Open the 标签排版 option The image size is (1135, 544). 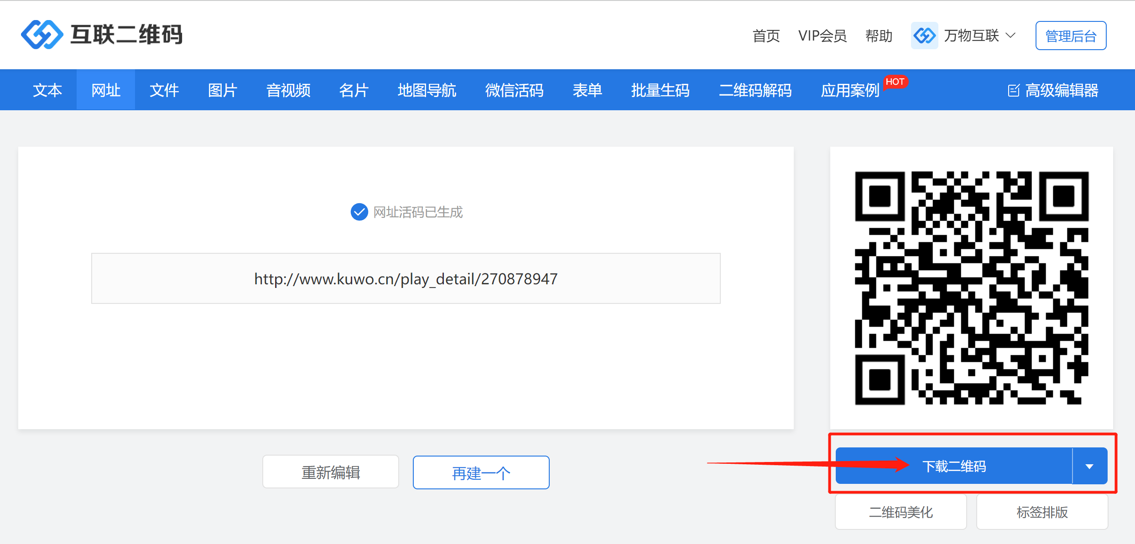click(1042, 512)
